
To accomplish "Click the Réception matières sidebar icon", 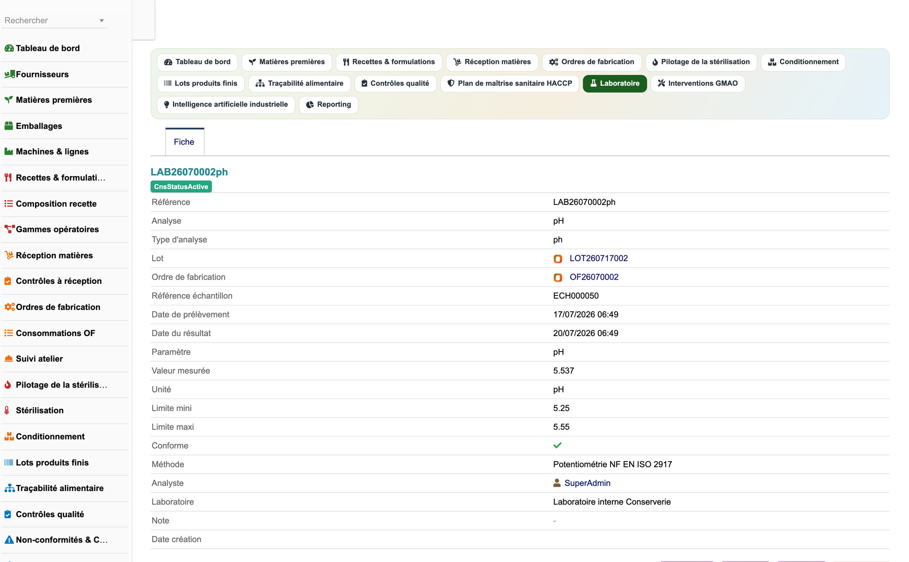I will [x=9, y=255].
